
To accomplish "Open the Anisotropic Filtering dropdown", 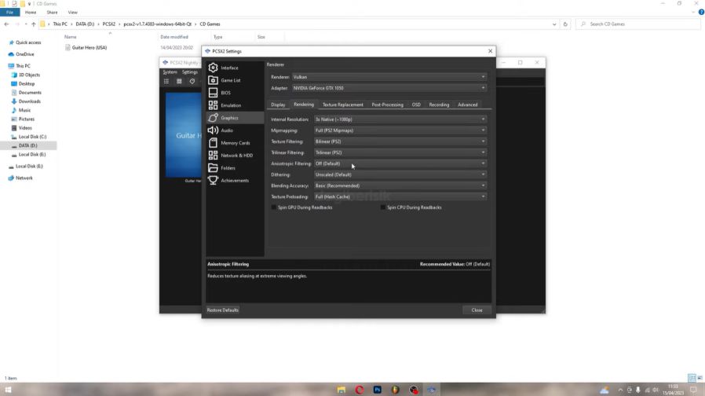I will pyautogui.click(x=400, y=163).
